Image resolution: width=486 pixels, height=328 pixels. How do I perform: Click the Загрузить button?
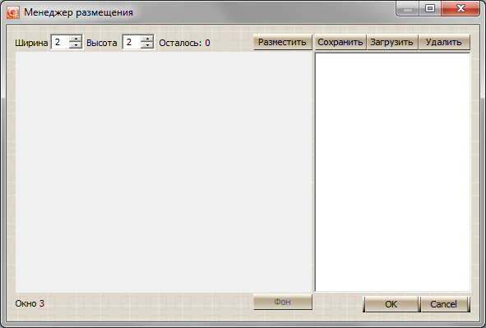click(392, 42)
